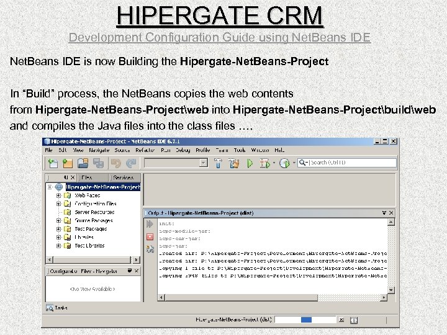Click the Hipergate-NetBeans-Project (dist) status text

coord(233,319)
